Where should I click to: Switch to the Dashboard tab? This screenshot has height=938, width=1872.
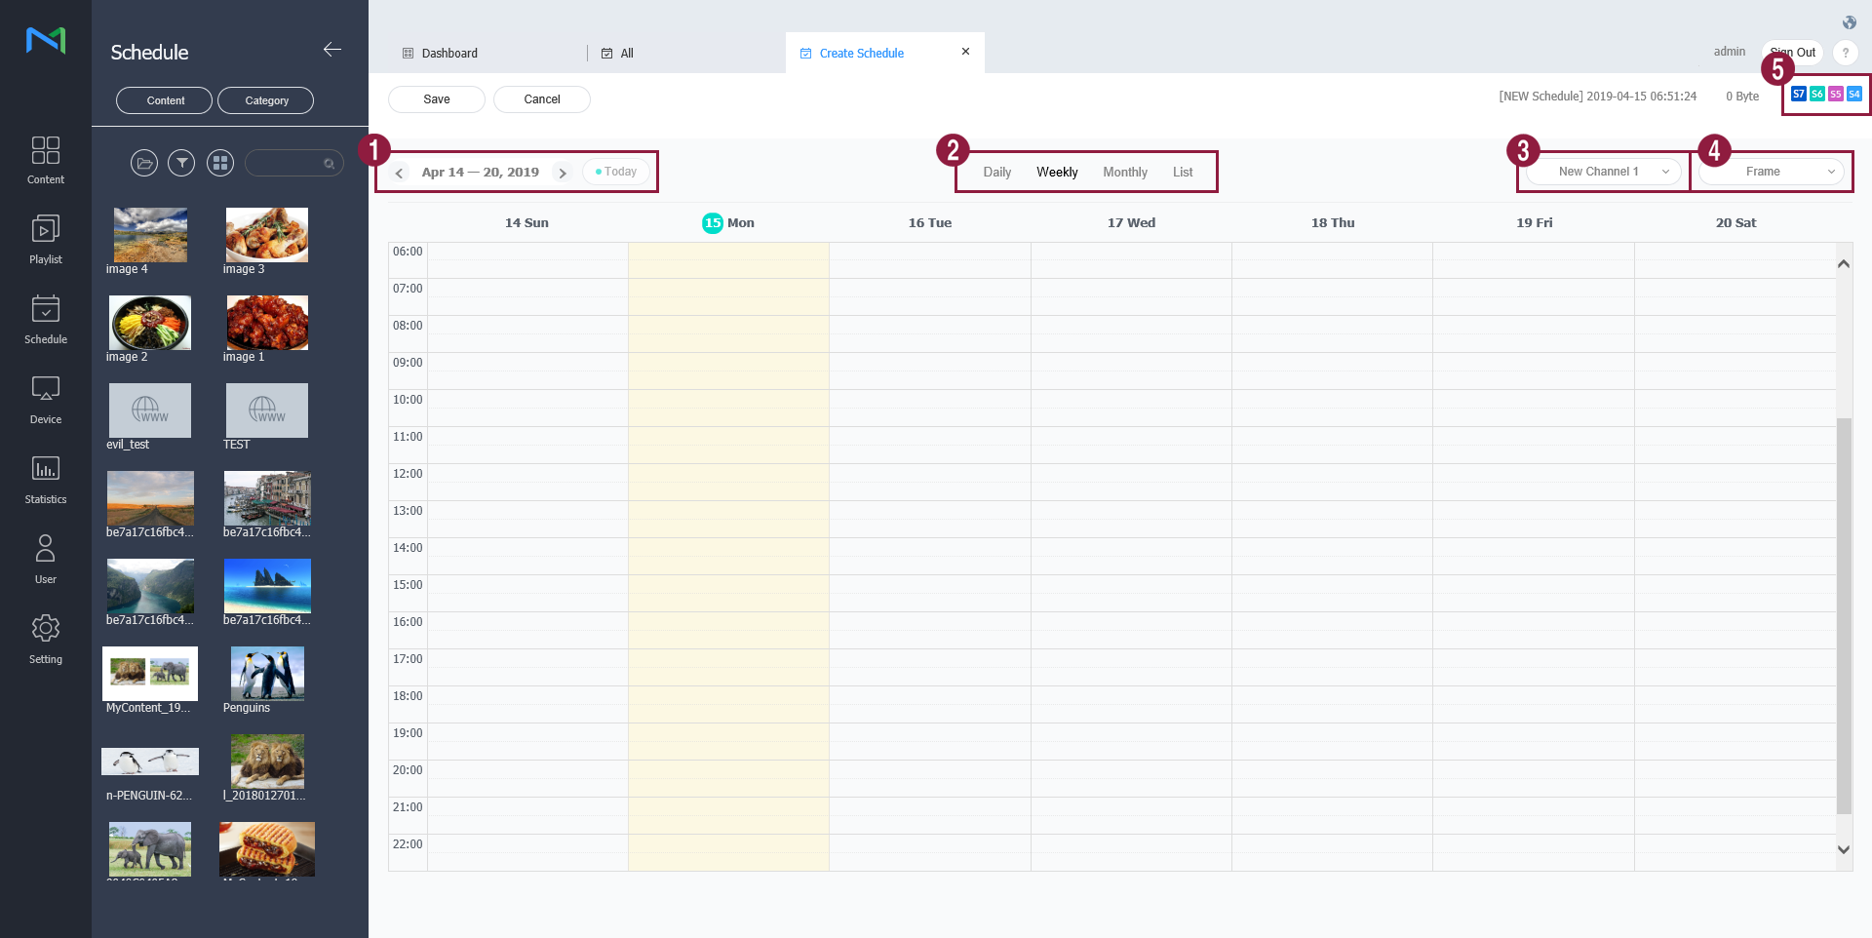449,54
